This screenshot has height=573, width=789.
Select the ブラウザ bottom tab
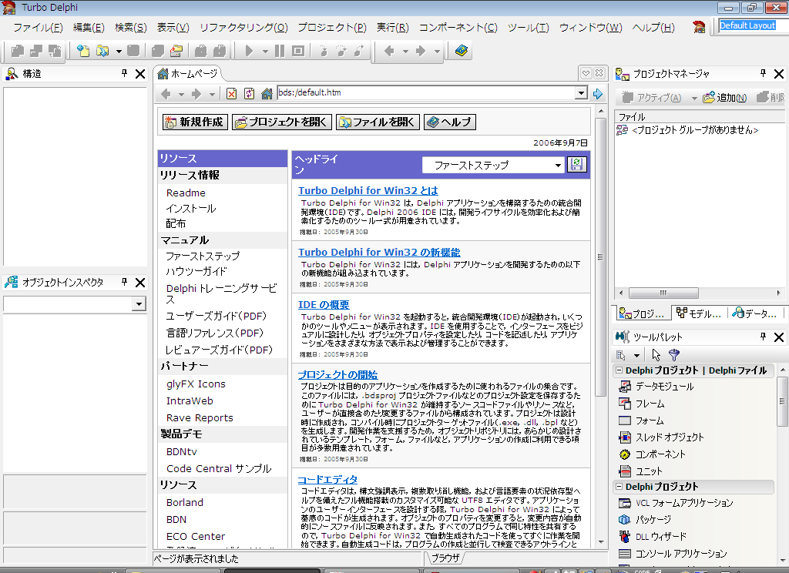pyautogui.click(x=445, y=558)
